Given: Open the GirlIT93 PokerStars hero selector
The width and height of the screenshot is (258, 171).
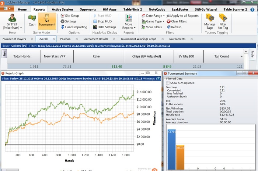Looking at the screenshot, I should [12, 22].
